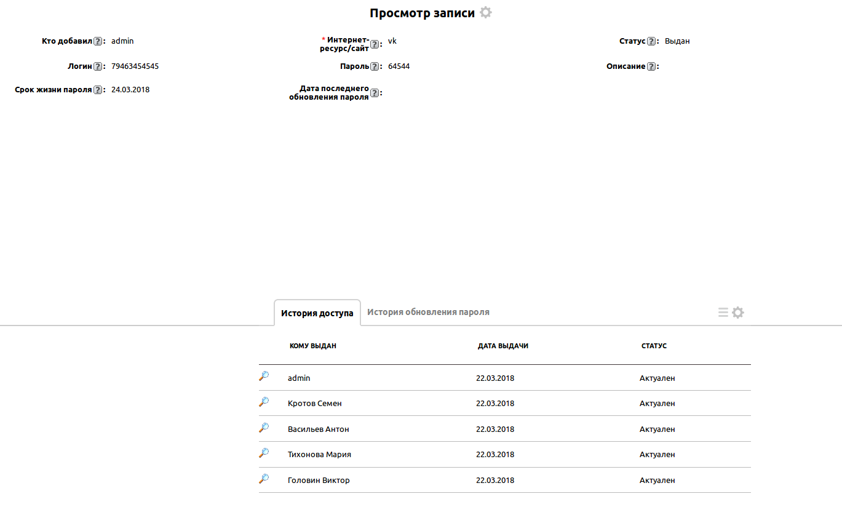Click help icon next to Описание
The height and width of the screenshot is (507, 842).
click(651, 66)
